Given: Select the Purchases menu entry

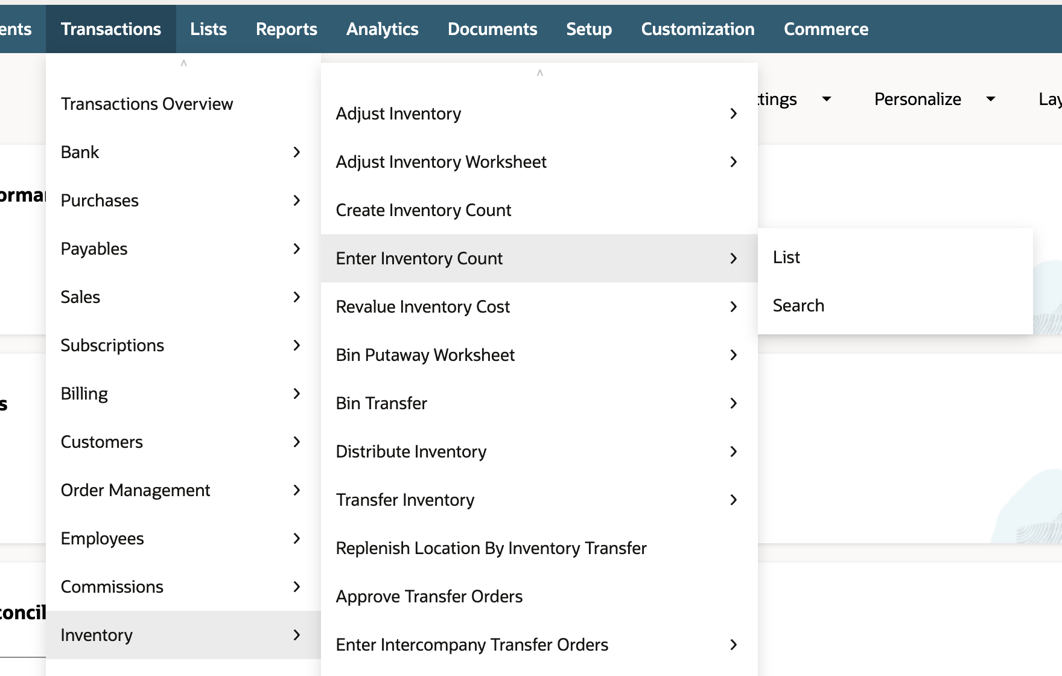Looking at the screenshot, I should (x=183, y=200).
